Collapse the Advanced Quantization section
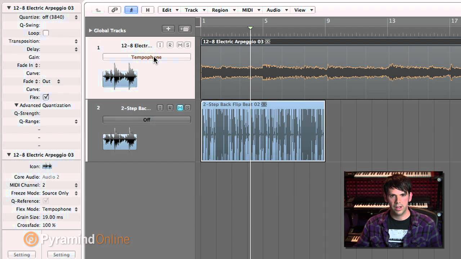This screenshot has height=259, width=461. point(16,105)
